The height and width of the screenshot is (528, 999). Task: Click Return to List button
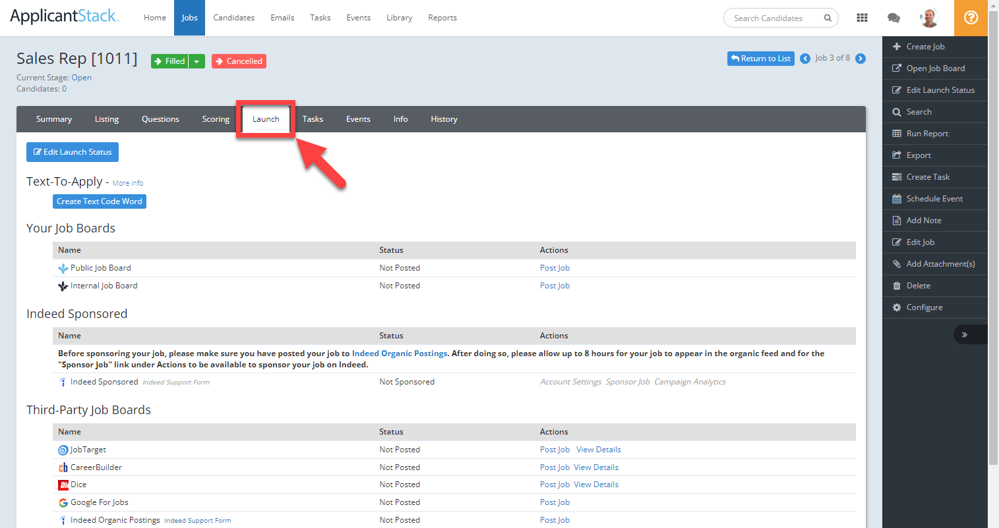[x=761, y=59]
